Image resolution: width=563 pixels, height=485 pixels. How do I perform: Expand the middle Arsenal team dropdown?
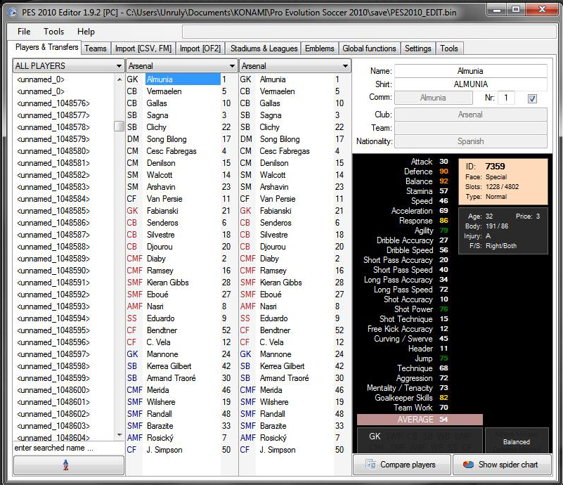point(181,66)
